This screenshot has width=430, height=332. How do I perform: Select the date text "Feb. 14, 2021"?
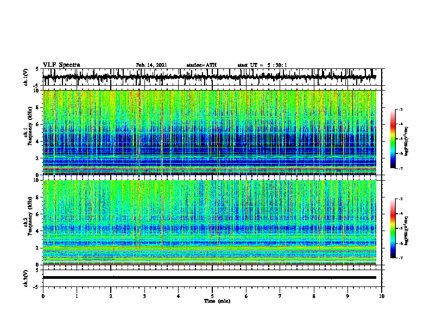pos(151,65)
